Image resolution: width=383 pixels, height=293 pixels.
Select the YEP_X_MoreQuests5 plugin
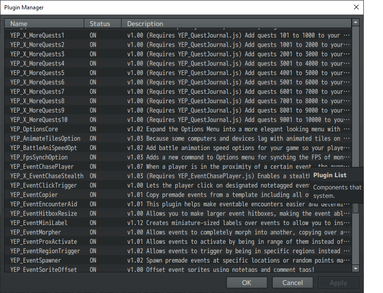point(178,73)
